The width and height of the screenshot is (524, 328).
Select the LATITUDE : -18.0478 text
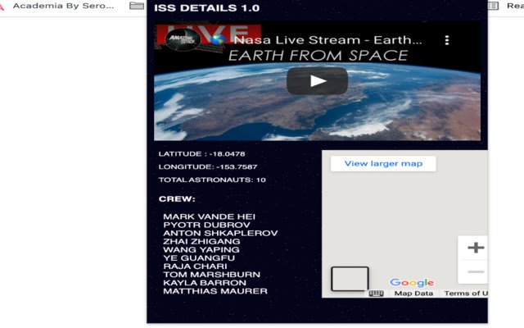(202, 154)
